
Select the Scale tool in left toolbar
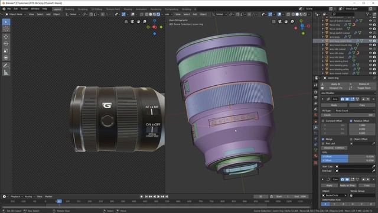click(x=6, y=51)
